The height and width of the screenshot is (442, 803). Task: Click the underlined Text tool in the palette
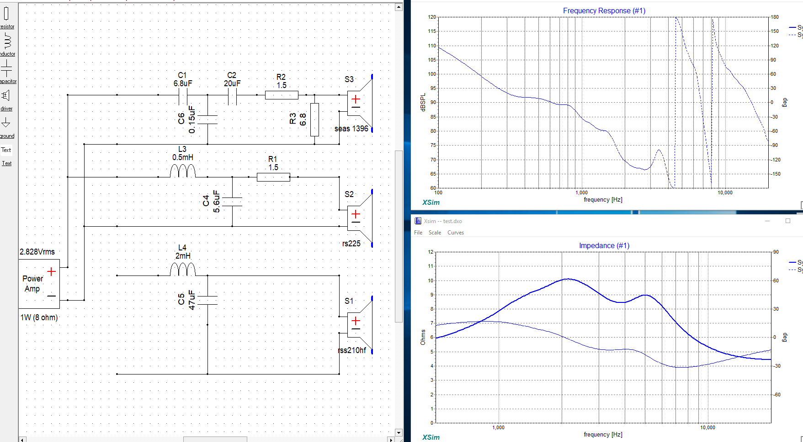pyautogui.click(x=7, y=163)
